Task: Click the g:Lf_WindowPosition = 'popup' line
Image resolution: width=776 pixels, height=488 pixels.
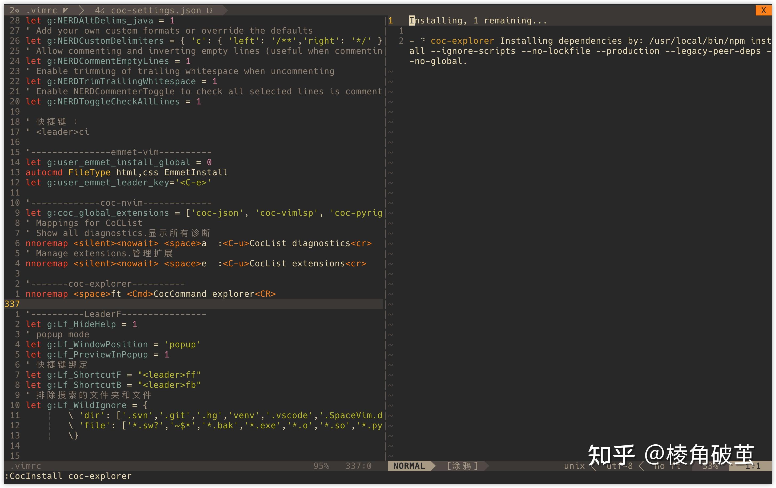Action: 114,345
